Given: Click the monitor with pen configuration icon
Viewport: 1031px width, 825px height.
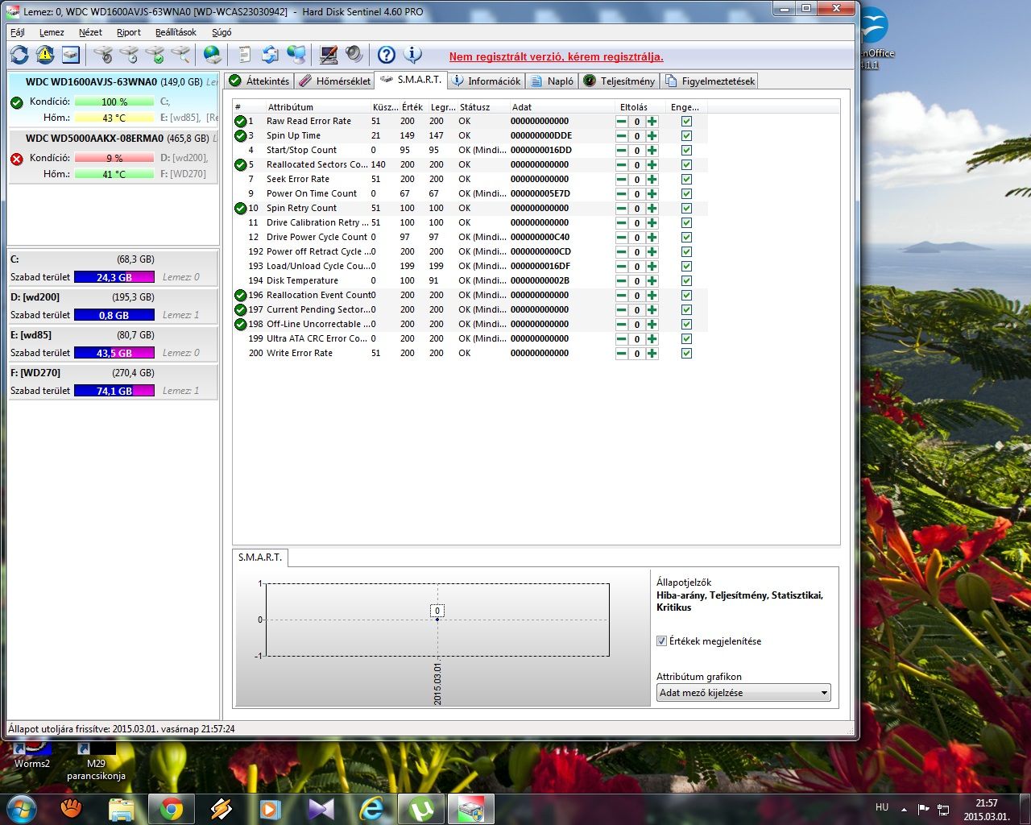Looking at the screenshot, I should tap(329, 55).
